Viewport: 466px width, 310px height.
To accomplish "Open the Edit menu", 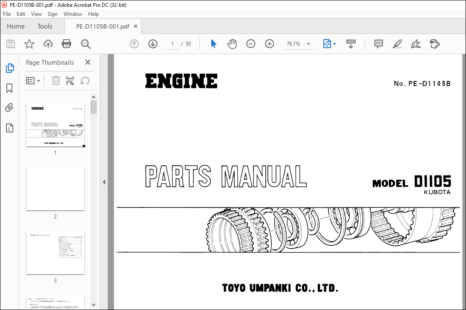I will (x=21, y=14).
